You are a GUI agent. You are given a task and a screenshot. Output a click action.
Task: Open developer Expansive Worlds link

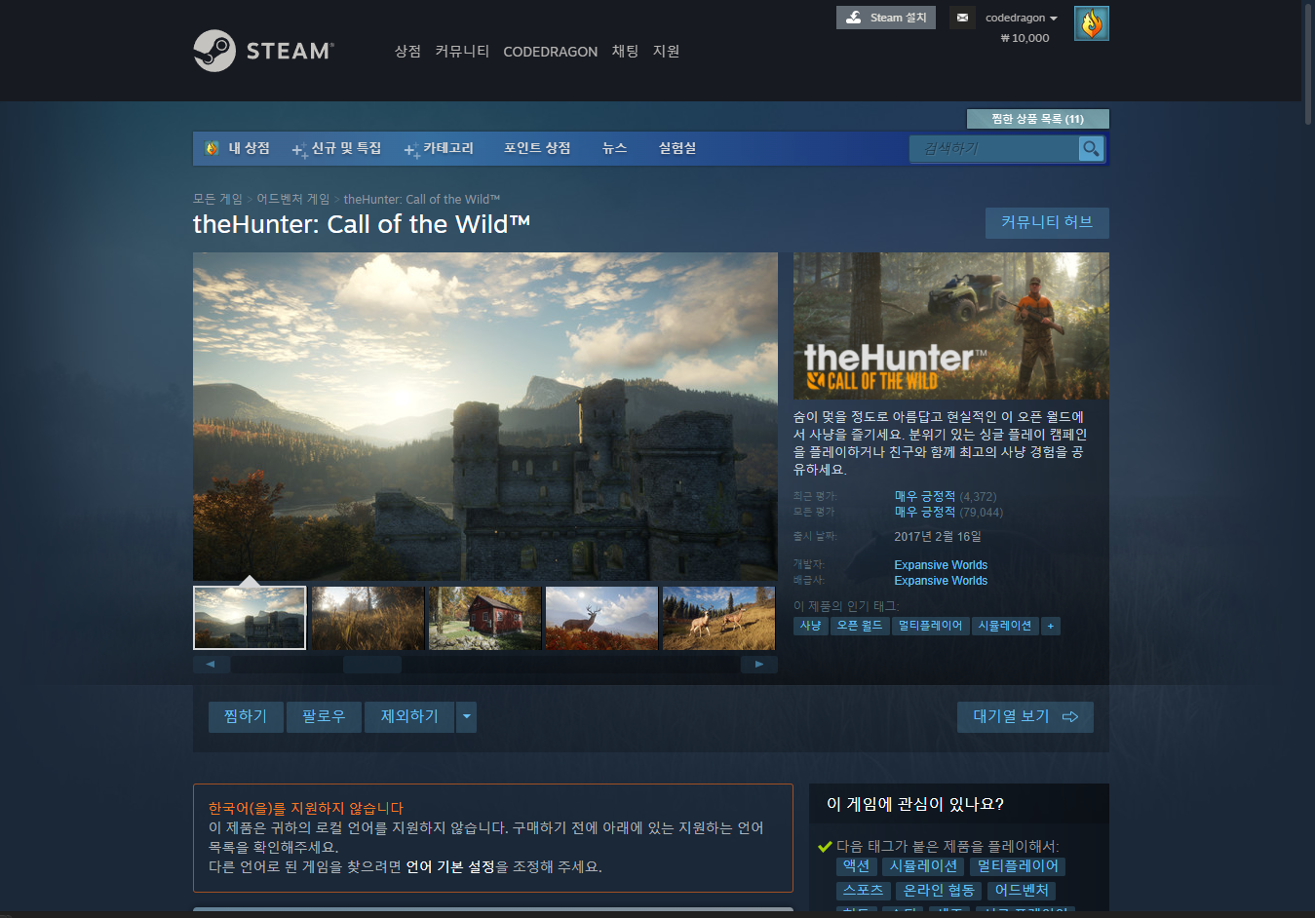[x=941, y=565]
